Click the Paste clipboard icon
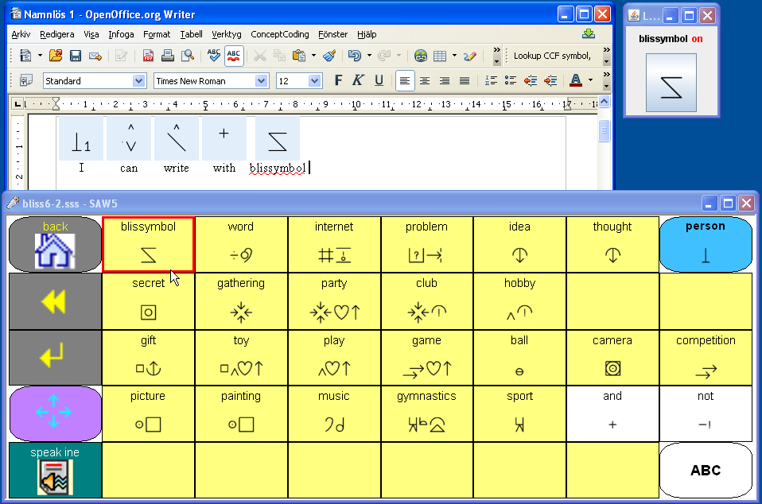Image resolution: width=762 pixels, height=504 pixels. click(x=299, y=56)
